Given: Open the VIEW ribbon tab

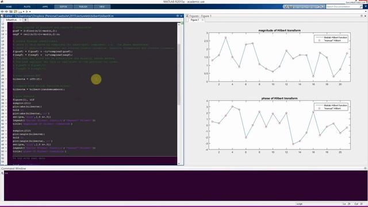Looking at the screenshot, I should point(102,6).
